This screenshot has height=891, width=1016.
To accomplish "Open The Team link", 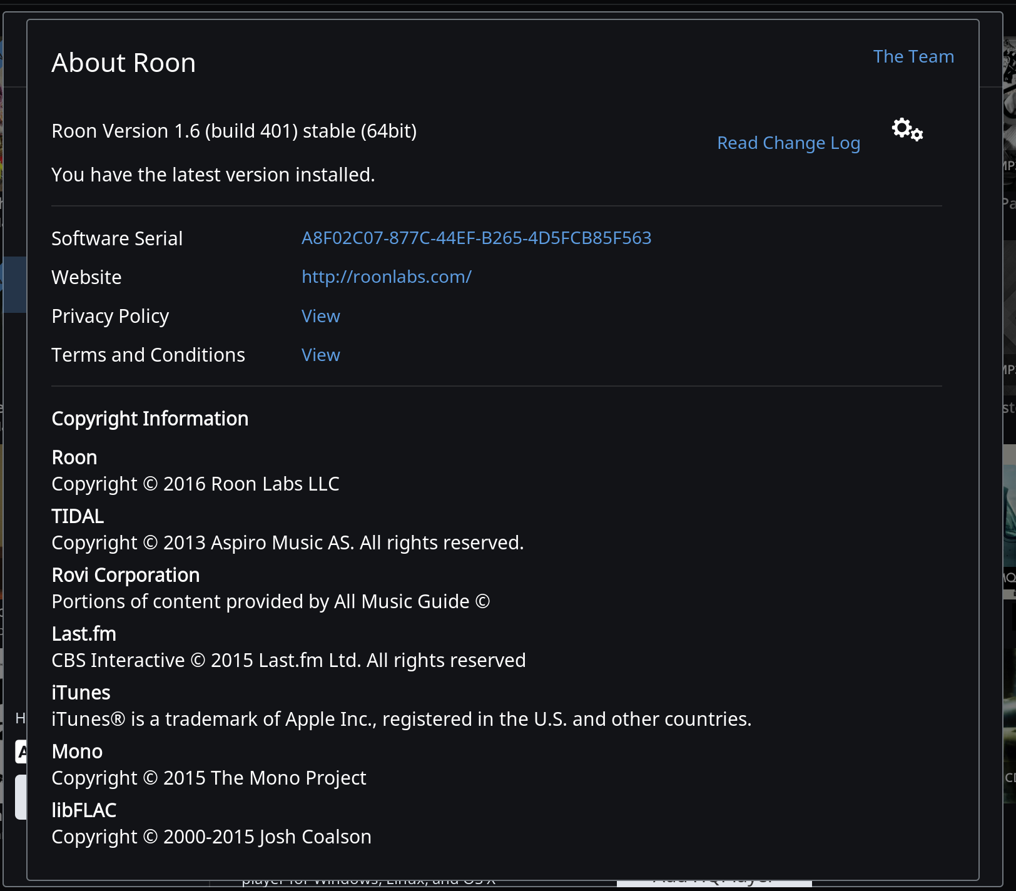I will coord(913,57).
